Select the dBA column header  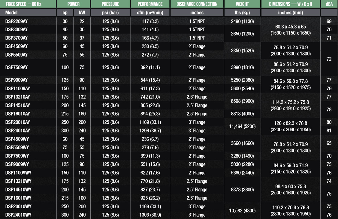point(329,4)
